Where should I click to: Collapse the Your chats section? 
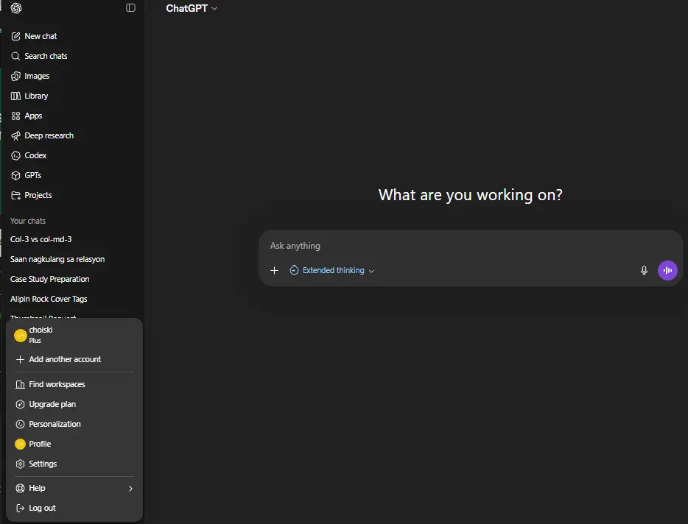click(x=28, y=221)
